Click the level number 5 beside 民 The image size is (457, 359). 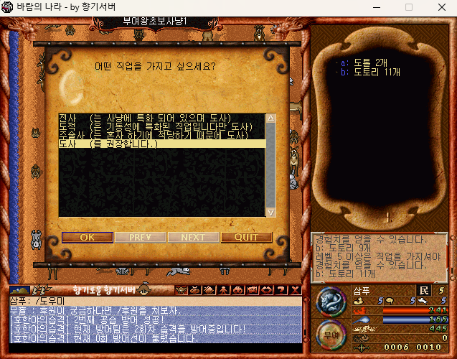click(441, 291)
